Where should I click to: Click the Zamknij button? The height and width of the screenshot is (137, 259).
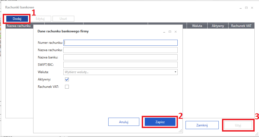coord(202,125)
